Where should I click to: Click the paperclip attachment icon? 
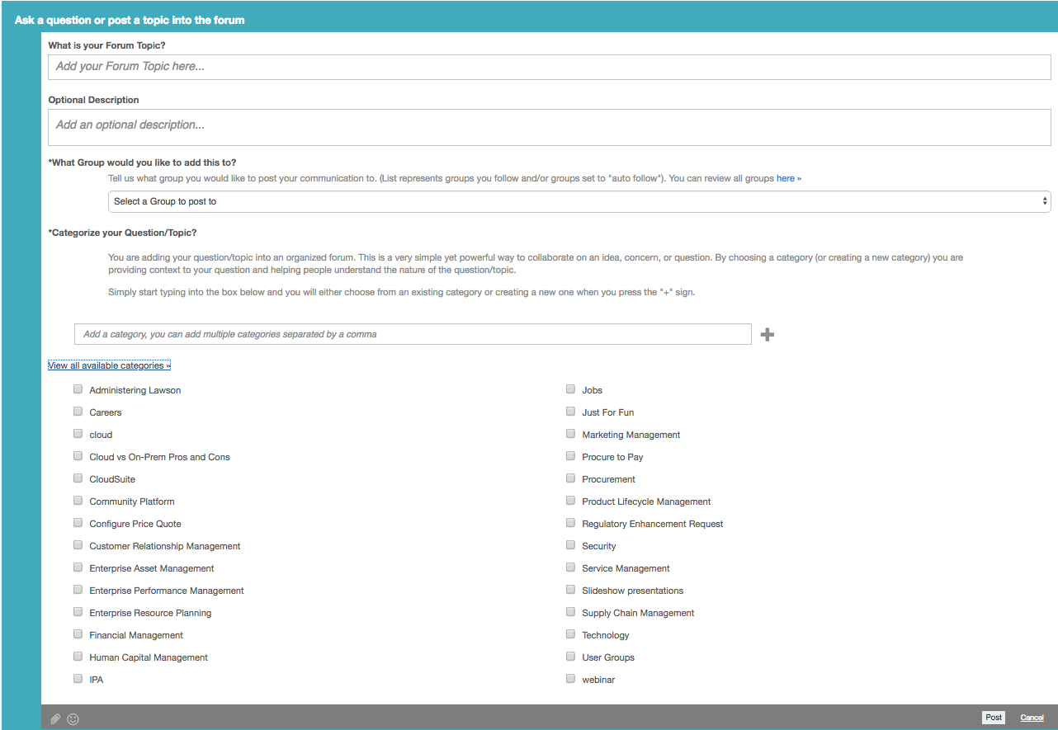[x=55, y=718]
